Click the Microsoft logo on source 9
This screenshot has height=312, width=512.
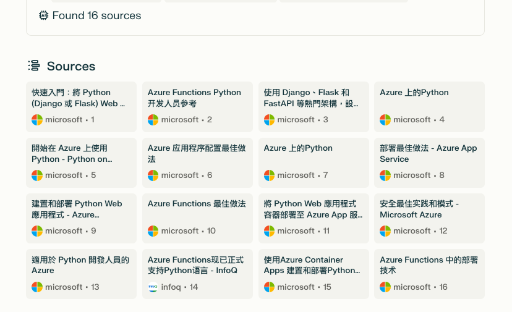point(37,231)
